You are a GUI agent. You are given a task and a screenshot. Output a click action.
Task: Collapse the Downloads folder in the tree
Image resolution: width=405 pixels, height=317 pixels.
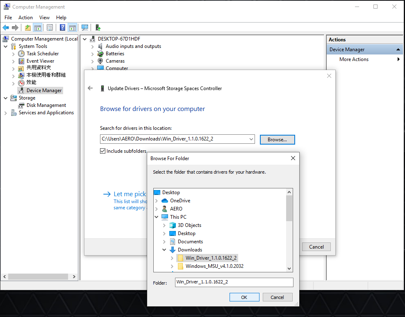[164, 250]
